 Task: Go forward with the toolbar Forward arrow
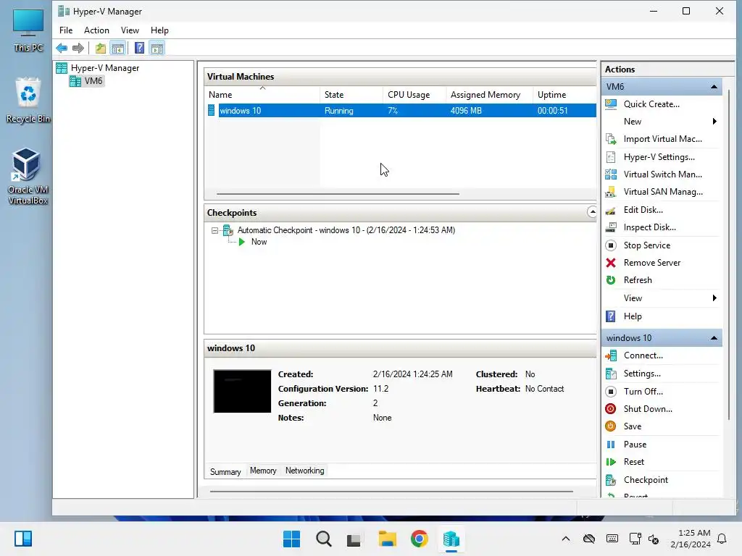pos(78,48)
